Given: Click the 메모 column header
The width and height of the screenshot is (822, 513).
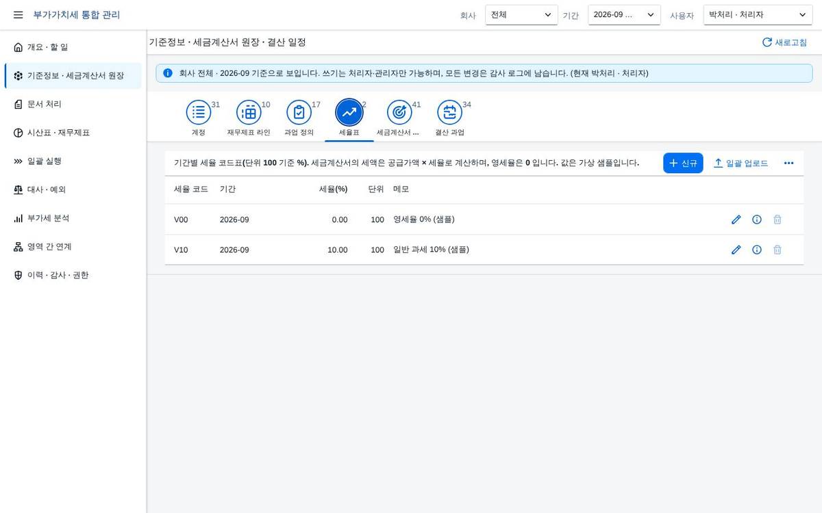Looking at the screenshot, I should coord(401,189).
